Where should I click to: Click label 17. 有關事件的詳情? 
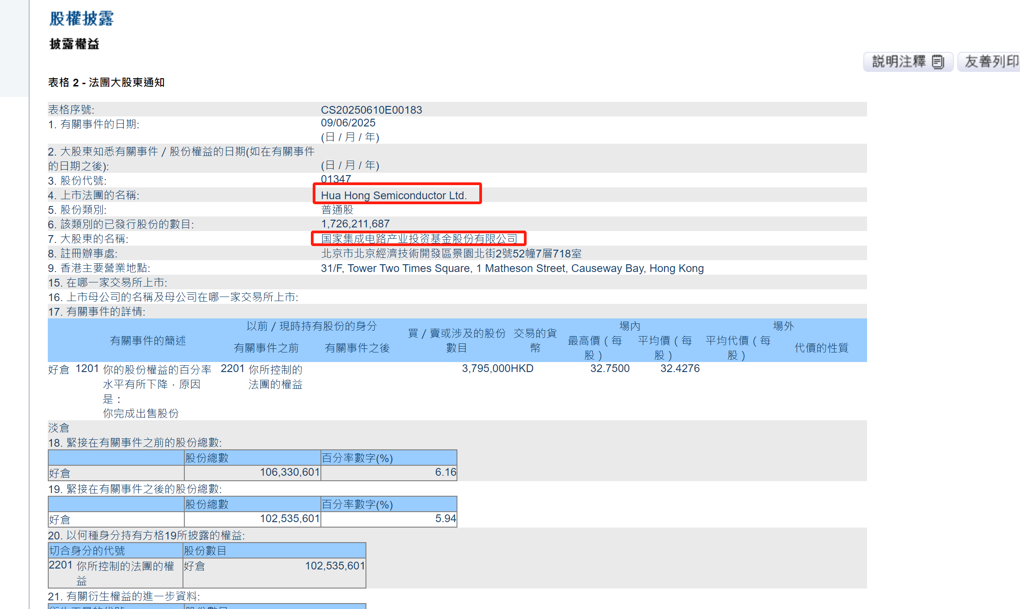[97, 312]
